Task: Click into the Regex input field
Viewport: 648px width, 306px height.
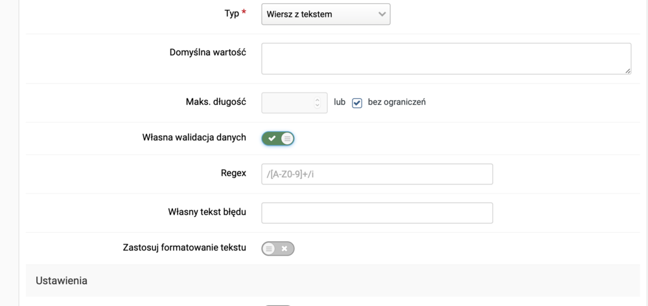Action: click(x=377, y=174)
